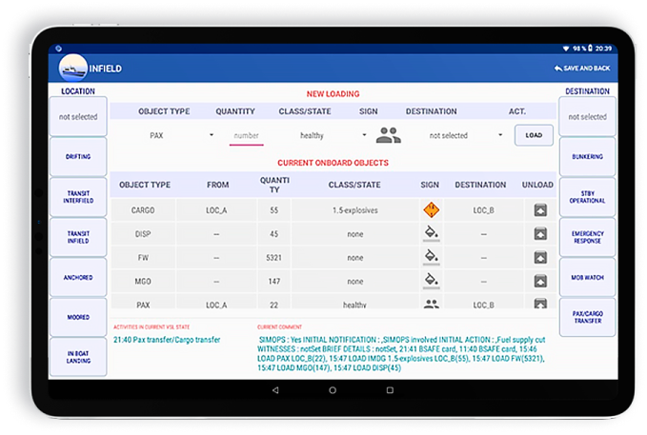Click the CLASS/STATE header of onboard objects
This screenshot has width=647, height=435.
pyautogui.click(x=354, y=185)
